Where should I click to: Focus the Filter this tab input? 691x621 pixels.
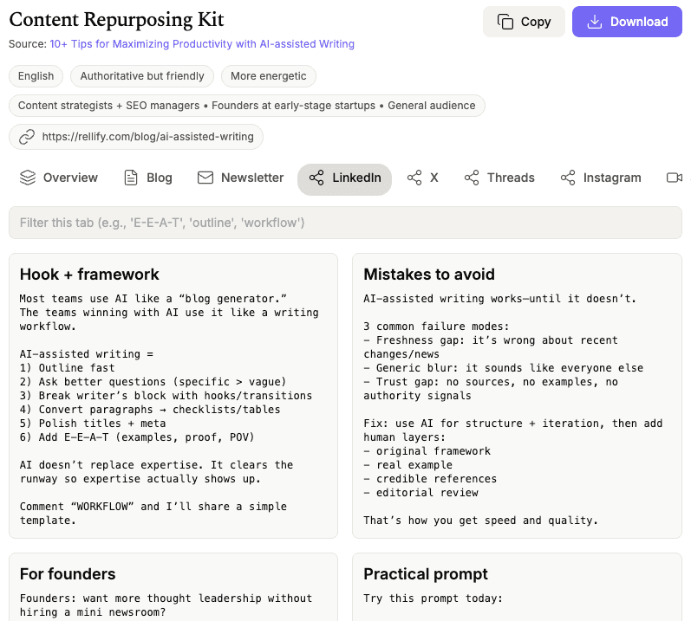345,223
